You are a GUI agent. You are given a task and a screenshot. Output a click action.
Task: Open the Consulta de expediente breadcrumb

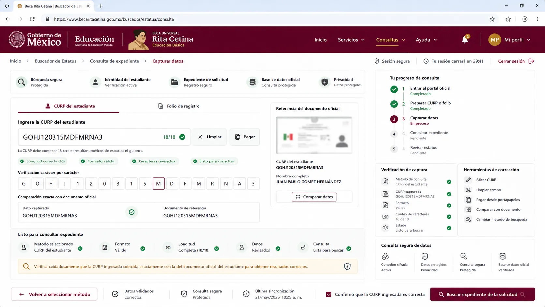point(114,61)
